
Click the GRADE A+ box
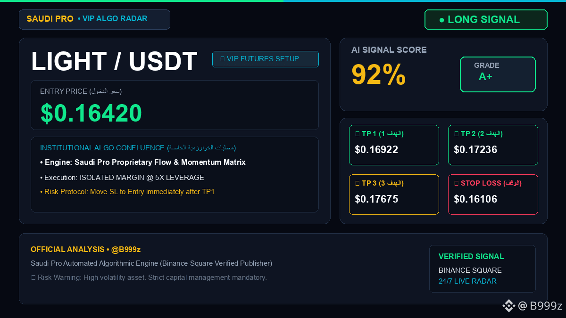[498, 74]
